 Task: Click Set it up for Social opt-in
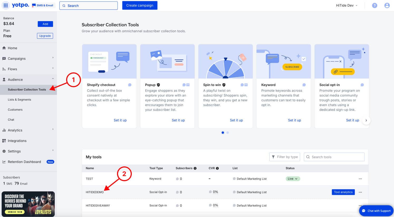pyautogui.click(x=353, y=120)
